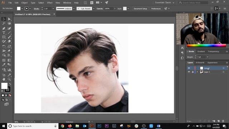Select the Puppet Warp pin tool

pyautogui.click(x=9, y=51)
